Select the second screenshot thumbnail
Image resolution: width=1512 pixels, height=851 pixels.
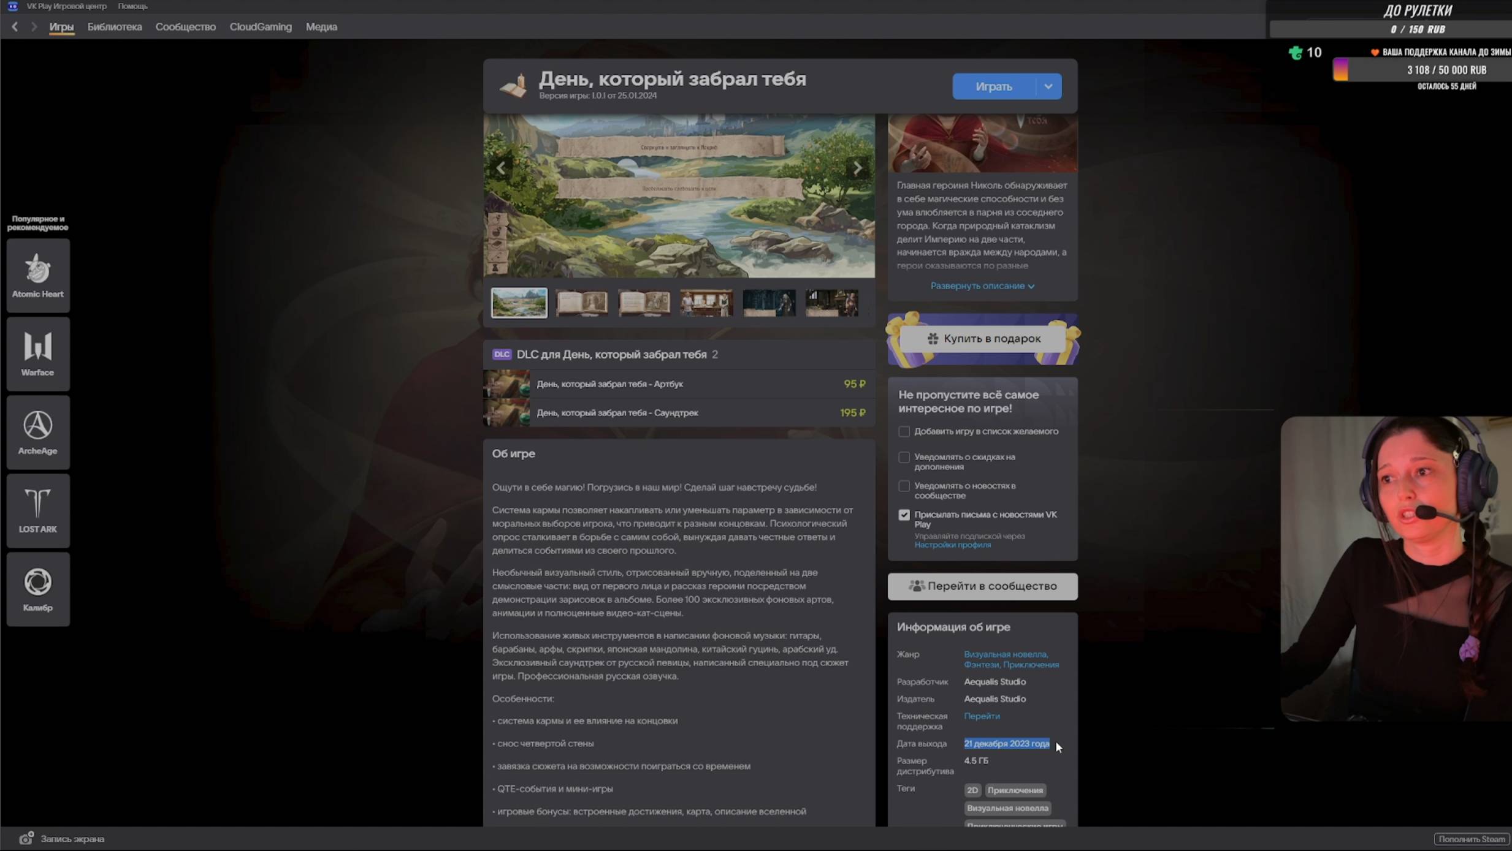tap(581, 303)
